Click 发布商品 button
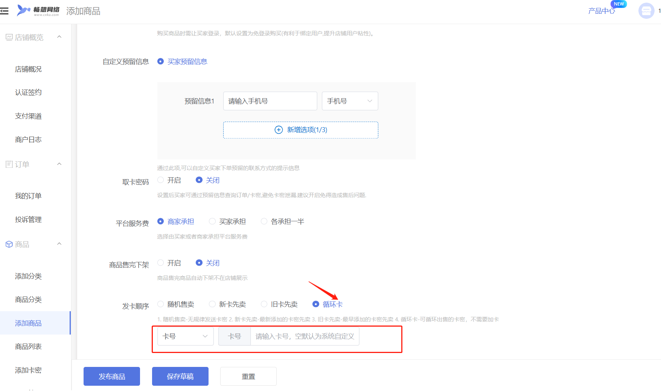Viewport: 661px width, 391px height. pos(112,376)
